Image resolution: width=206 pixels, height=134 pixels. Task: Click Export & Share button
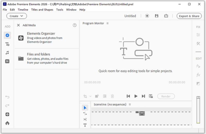[189, 16]
